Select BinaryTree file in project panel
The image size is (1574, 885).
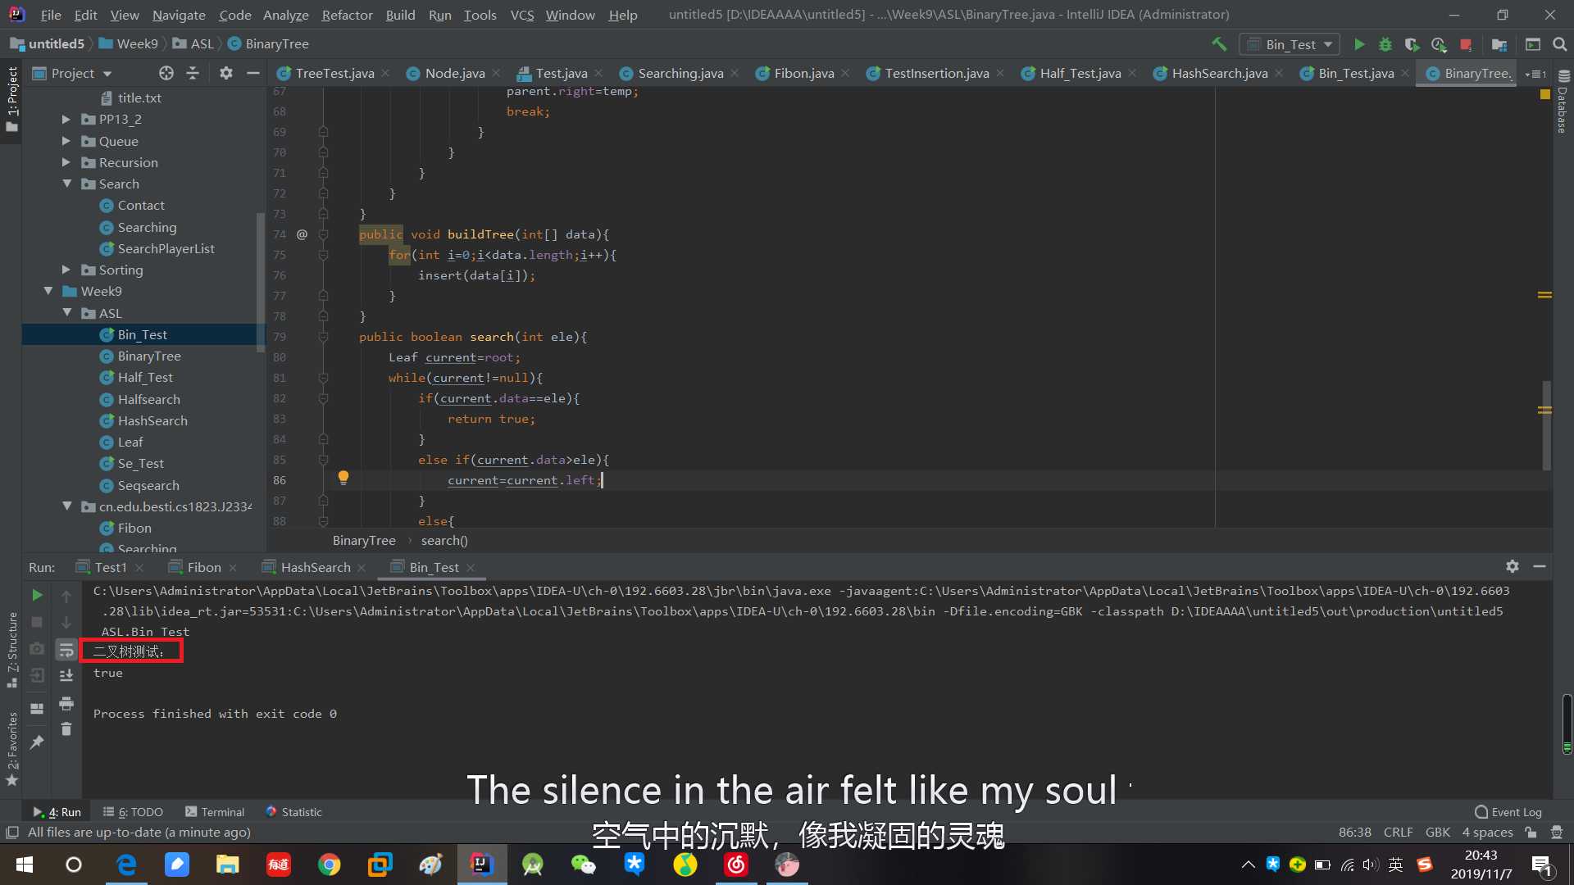[x=149, y=356]
